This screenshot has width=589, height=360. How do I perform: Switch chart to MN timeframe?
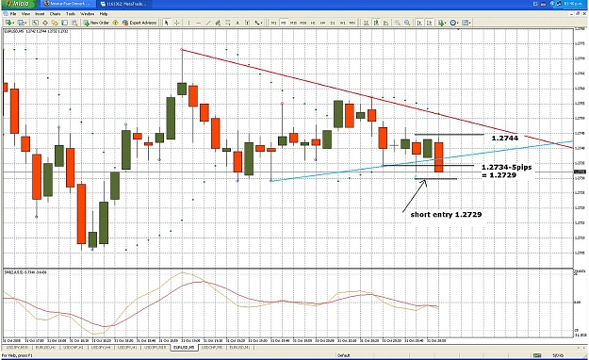pos(352,23)
